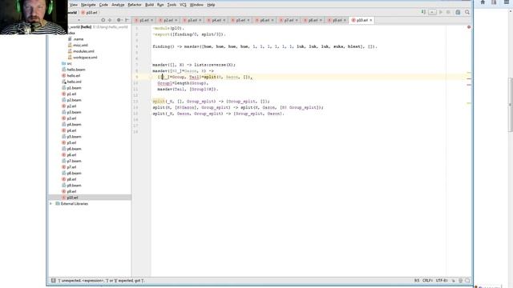Close the p1.erl editor tab
Viewport: 513px width, 288px height.
click(151, 20)
